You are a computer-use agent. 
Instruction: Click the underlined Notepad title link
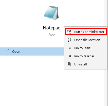tap(52, 28)
